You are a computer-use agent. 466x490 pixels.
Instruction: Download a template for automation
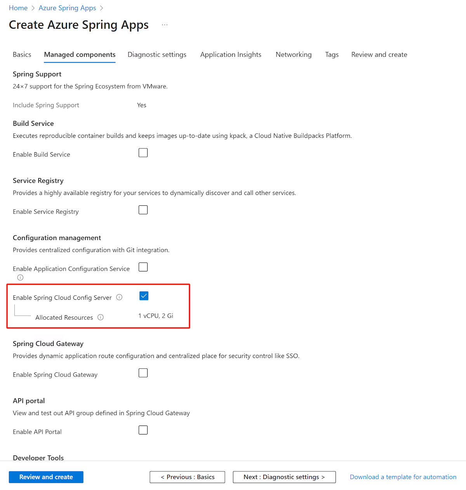403,477
